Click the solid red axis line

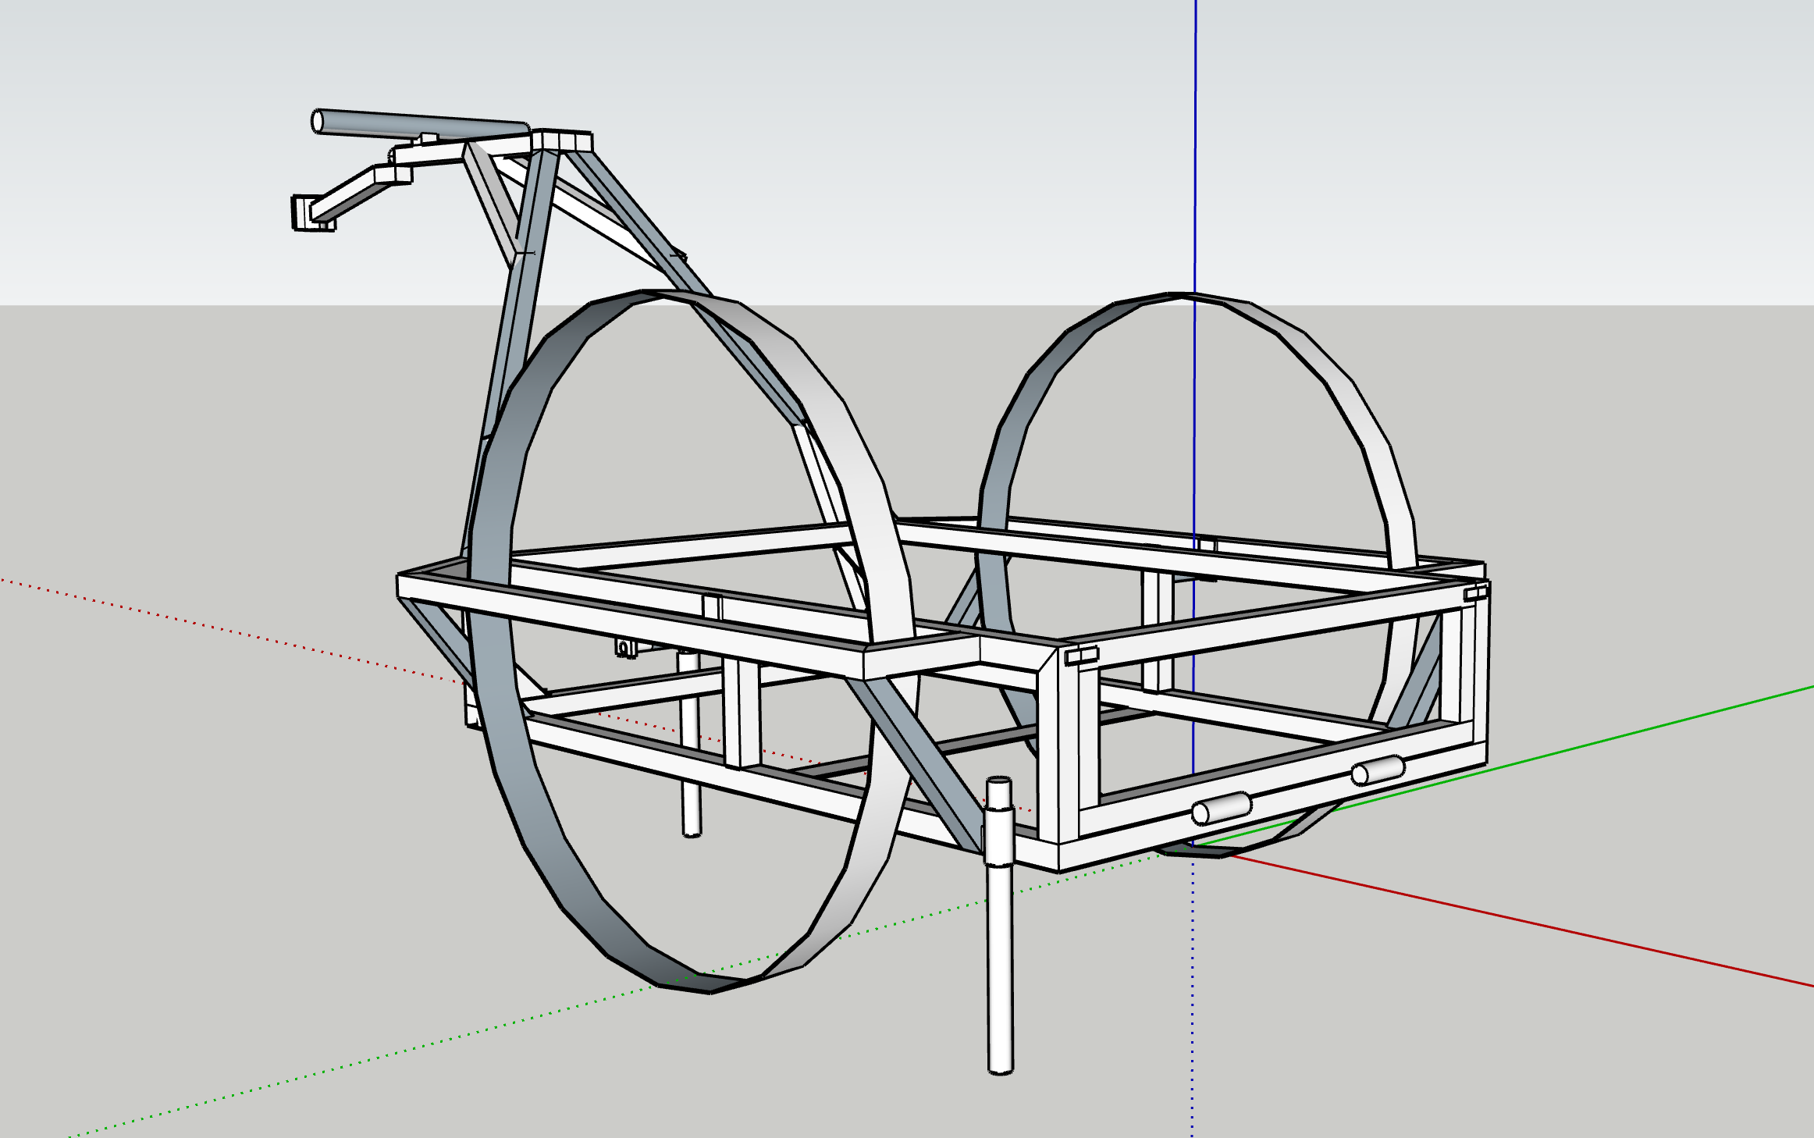[1561, 930]
